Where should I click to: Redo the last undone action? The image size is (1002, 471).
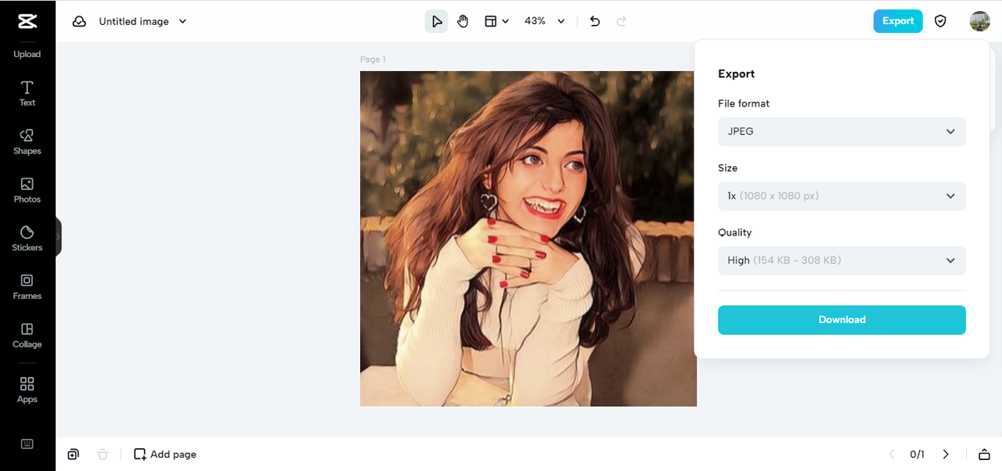point(622,21)
